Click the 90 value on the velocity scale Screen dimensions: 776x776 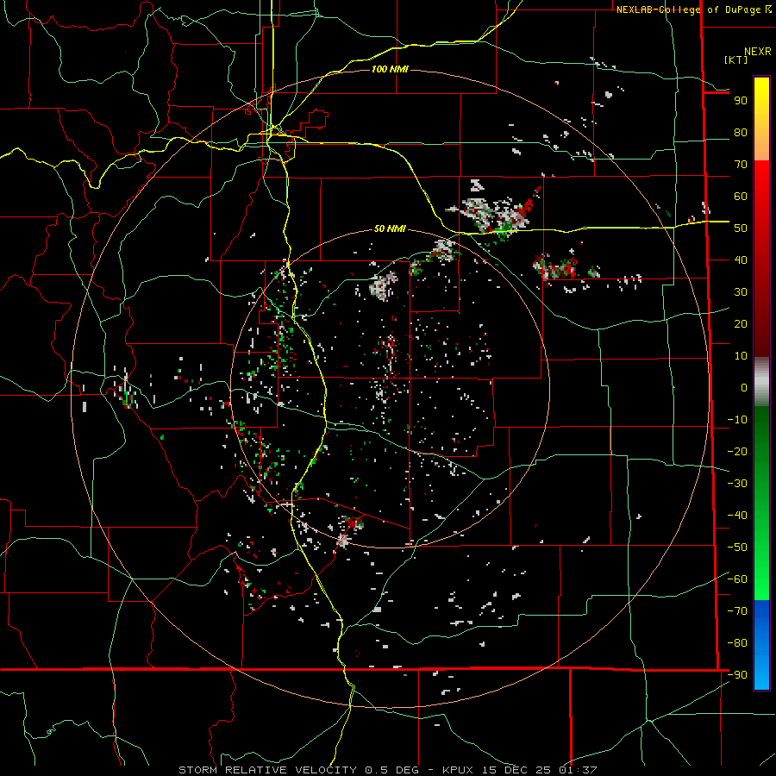(x=741, y=101)
